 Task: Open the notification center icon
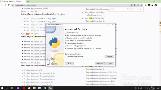click(158, 88)
